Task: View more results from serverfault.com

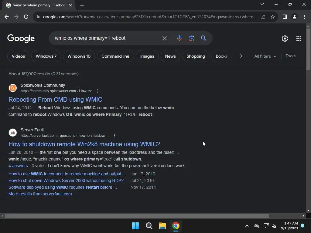Action: pos(40,194)
